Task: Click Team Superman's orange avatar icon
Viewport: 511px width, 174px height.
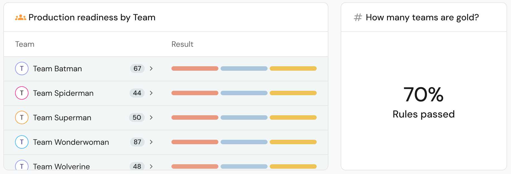Action: pos(22,117)
